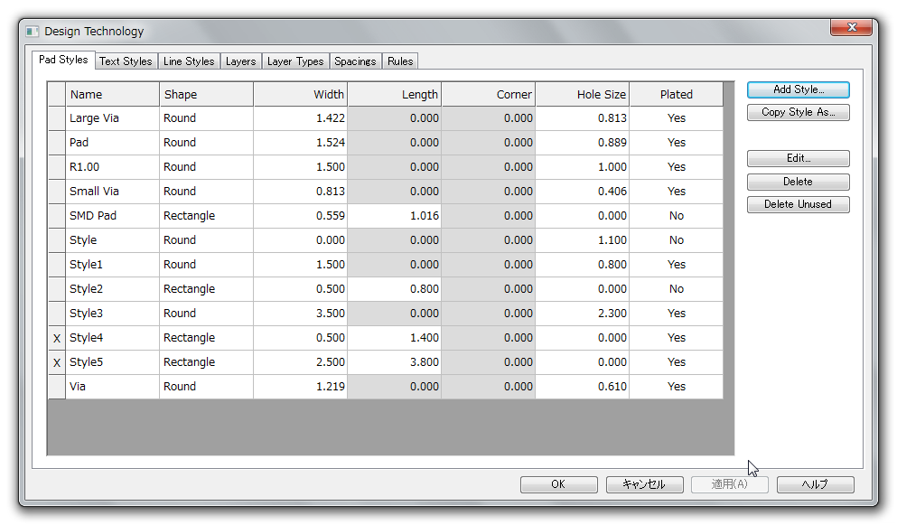Image resolution: width=897 pixels, height=525 pixels.
Task: Click the Plated value for Style2
Action: click(x=676, y=289)
